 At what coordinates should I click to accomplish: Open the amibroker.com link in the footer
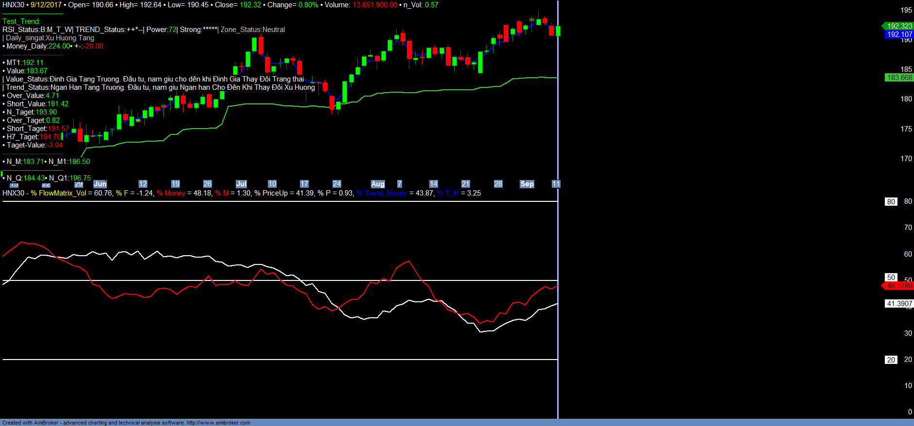click(218, 423)
